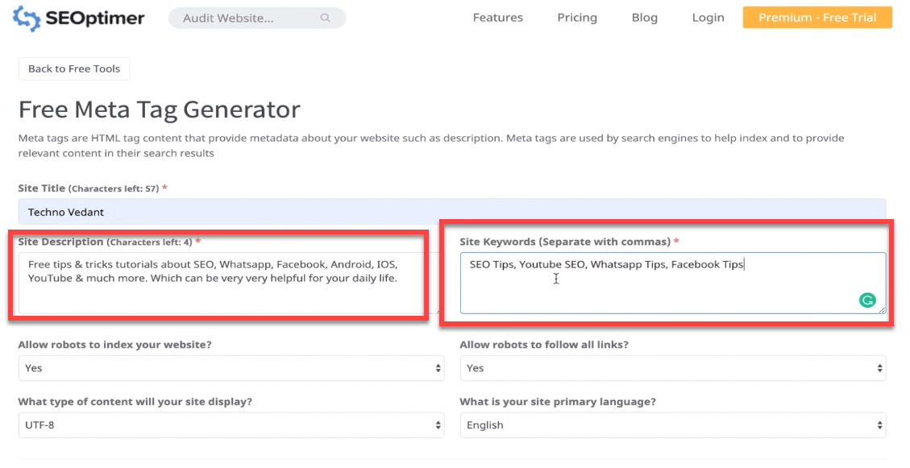910x468 pixels.
Task: Expand the English primary language dropdown
Action: click(x=673, y=425)
